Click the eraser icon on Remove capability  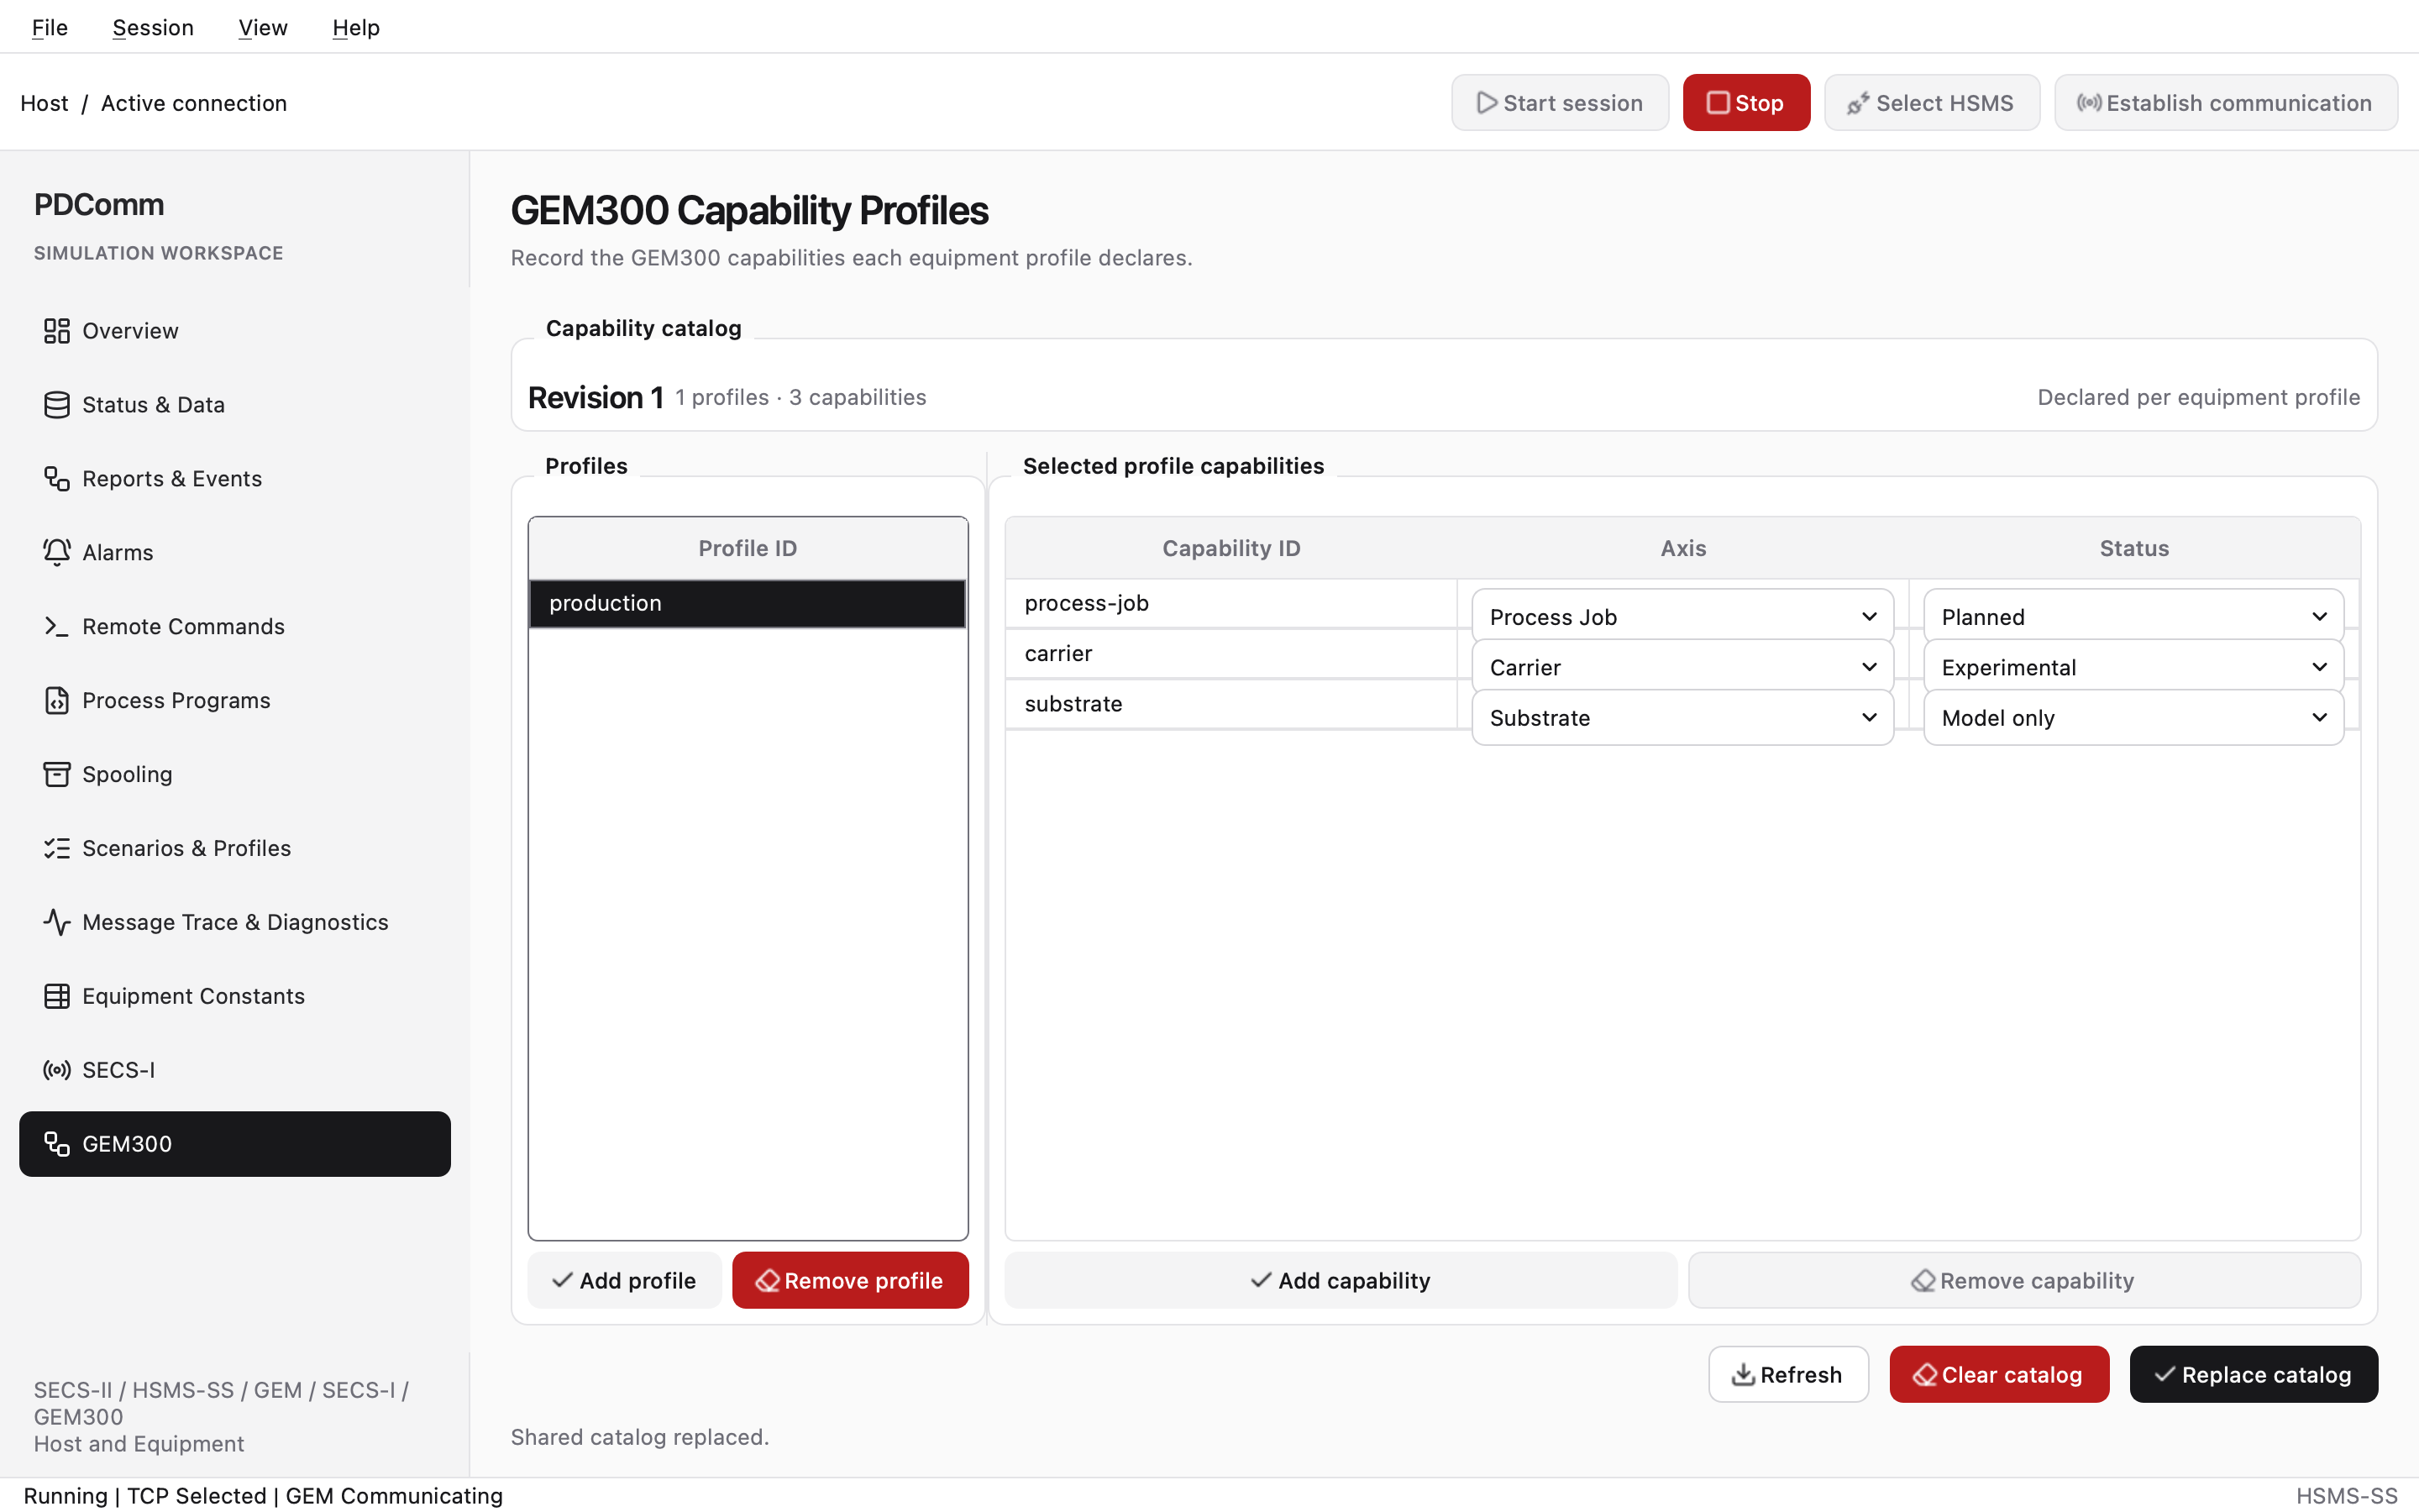point(1923,1281)
